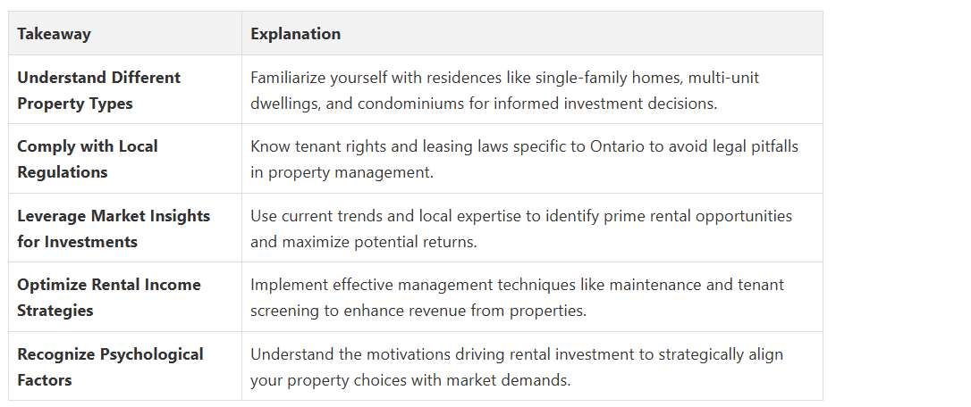
Task: Select the 'Optimize Rental Income Strategies' cell
Action: 109,297
